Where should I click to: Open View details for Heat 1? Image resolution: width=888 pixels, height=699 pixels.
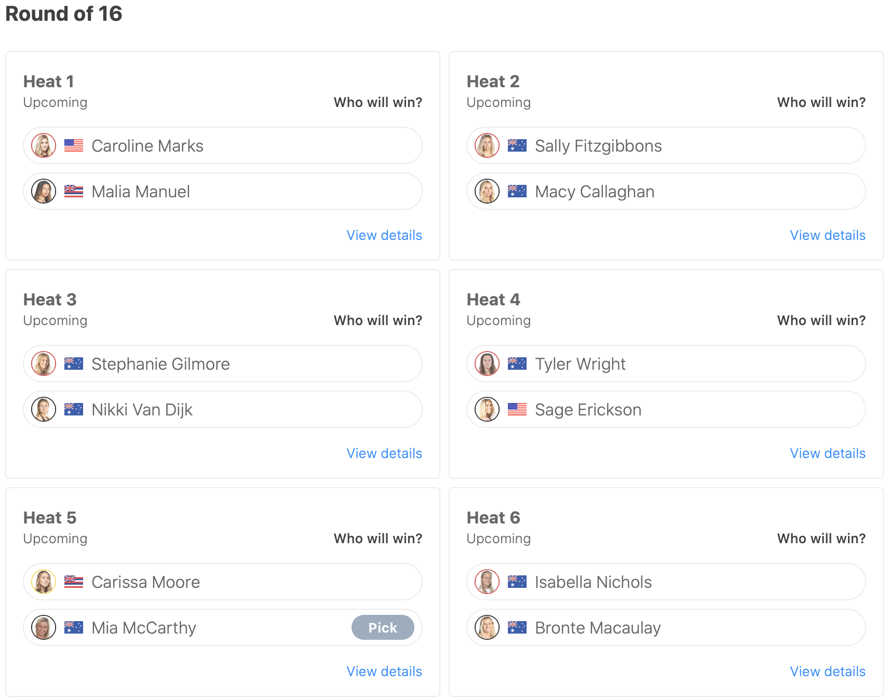pyautogui.click(x=384, y=235)
